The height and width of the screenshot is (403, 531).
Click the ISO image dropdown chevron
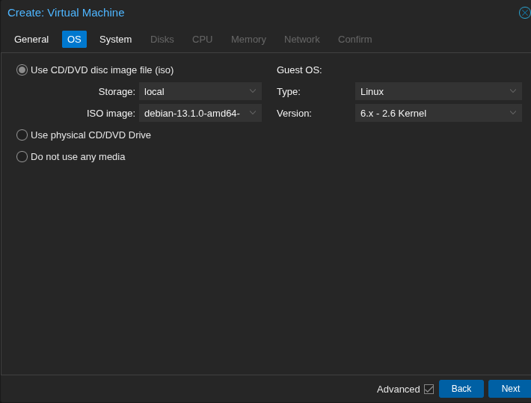[x=253, y=113]
